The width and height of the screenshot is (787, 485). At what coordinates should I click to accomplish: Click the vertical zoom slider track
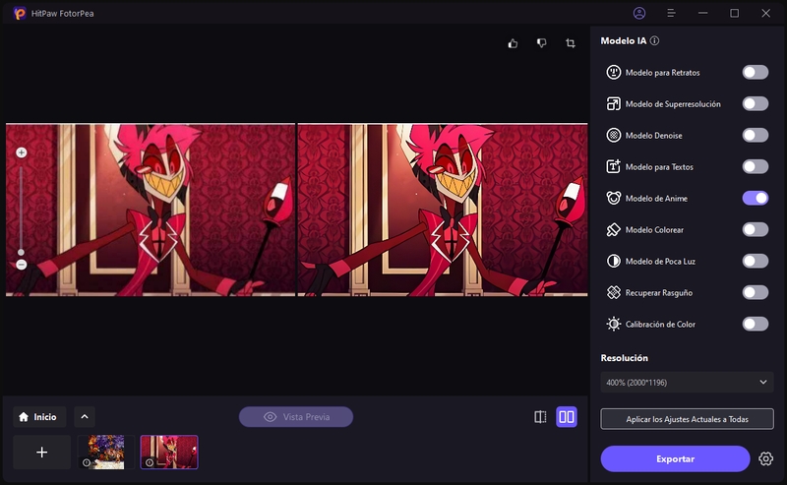click(22, 207)
